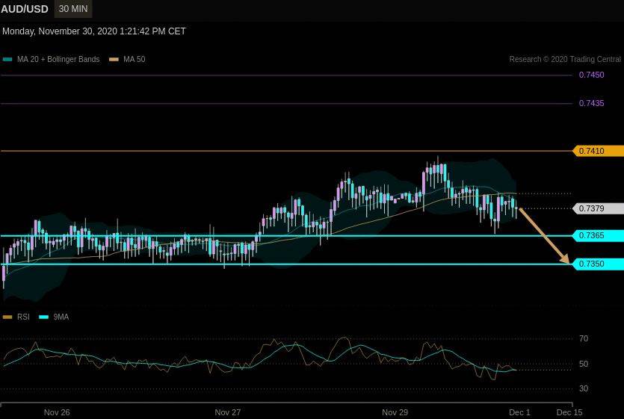The height and width of the screenshot is (419, 624).
Task: Click the MA 50 legend label
Action: click(x=134, y=59)
